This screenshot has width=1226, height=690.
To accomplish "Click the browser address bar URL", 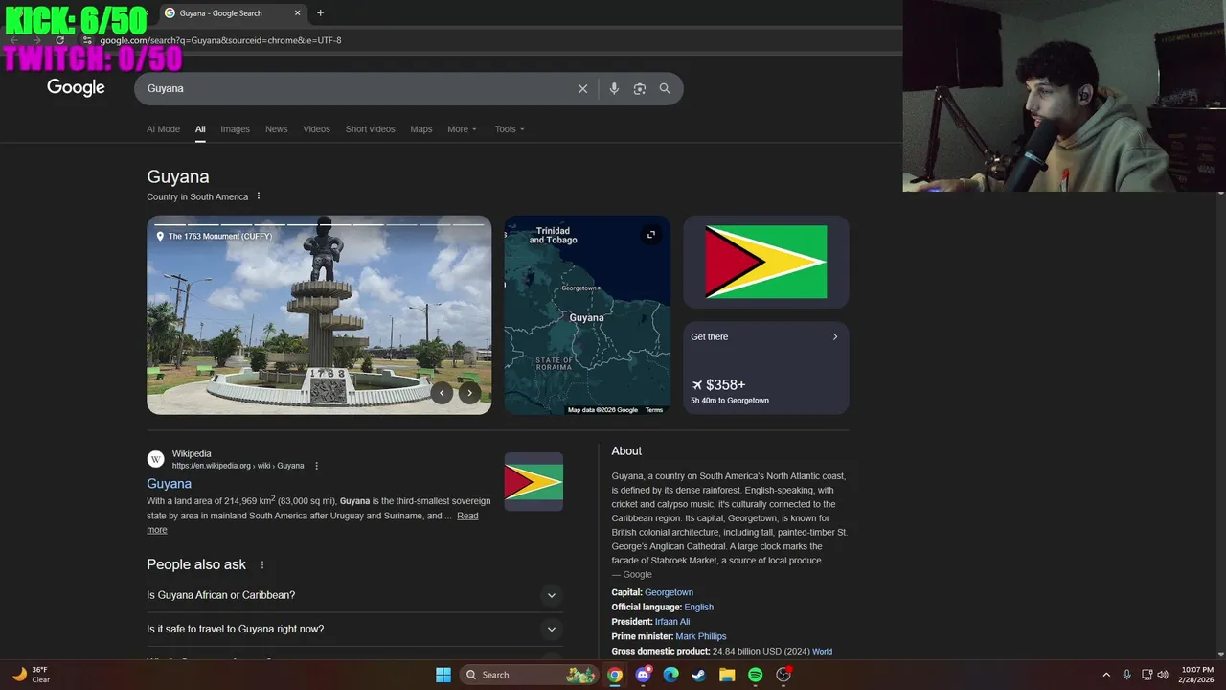I will pos(220,40).
